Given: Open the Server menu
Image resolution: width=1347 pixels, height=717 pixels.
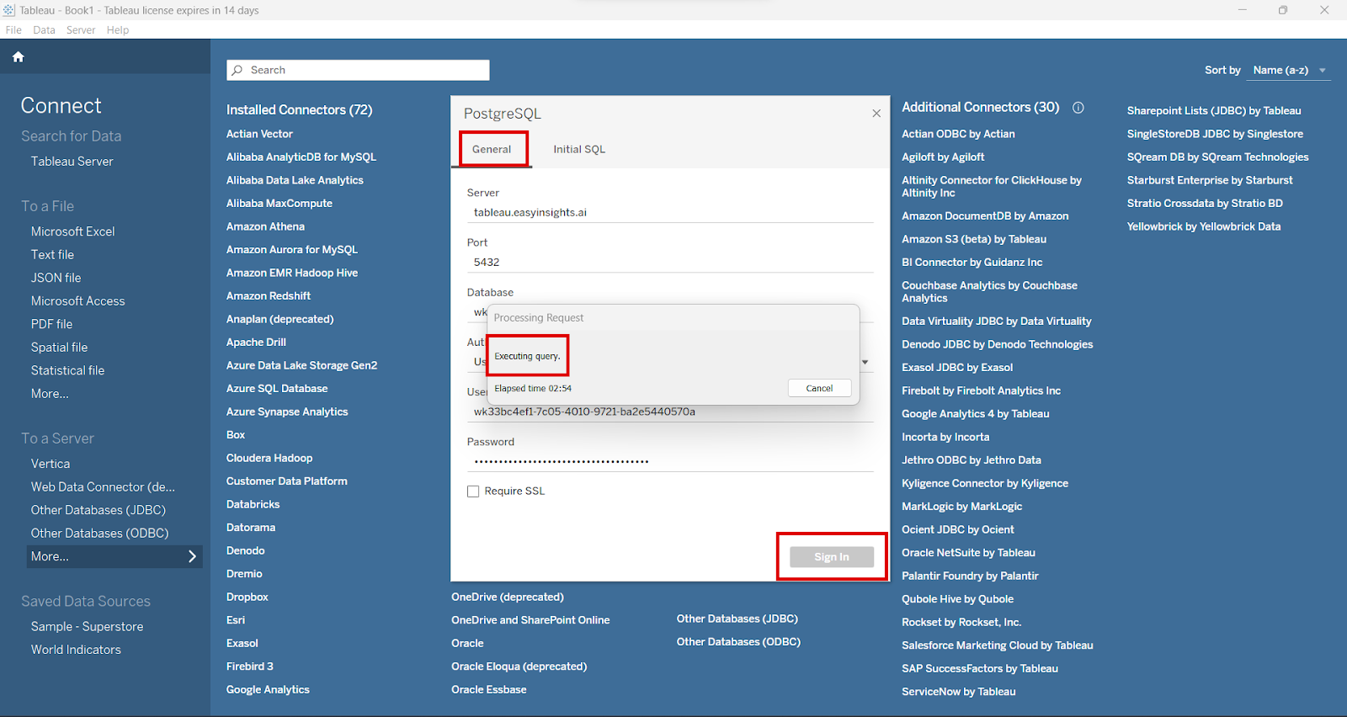Looking at the screenshot, I should coord(81,29).
